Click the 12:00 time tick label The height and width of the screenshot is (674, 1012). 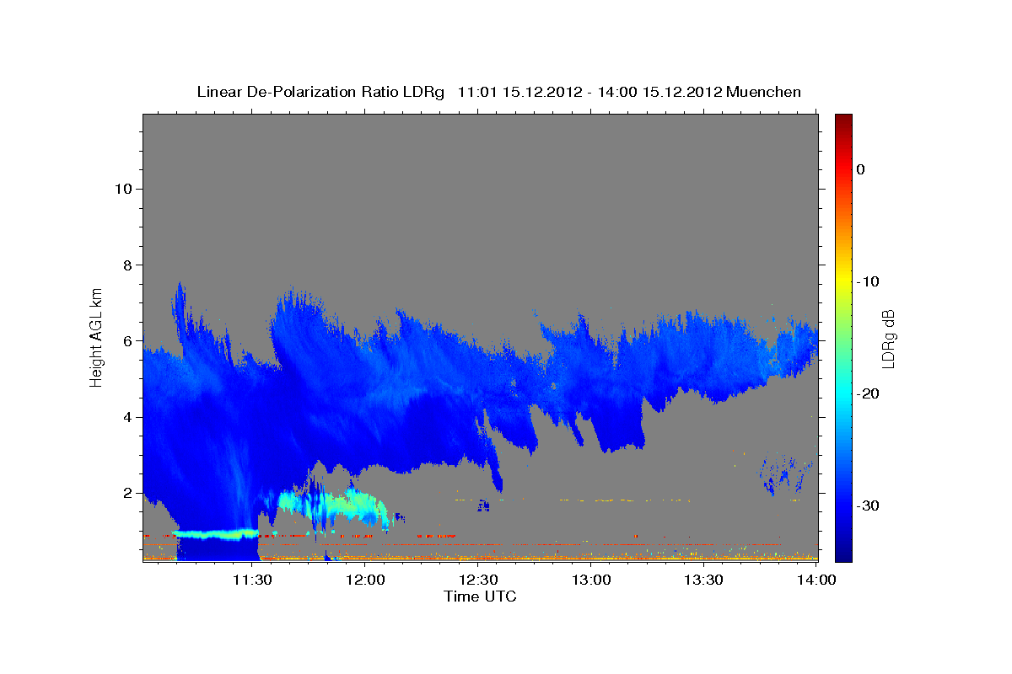click(366, 580)
